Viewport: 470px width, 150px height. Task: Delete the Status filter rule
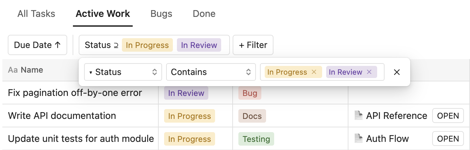coord(397,72)
